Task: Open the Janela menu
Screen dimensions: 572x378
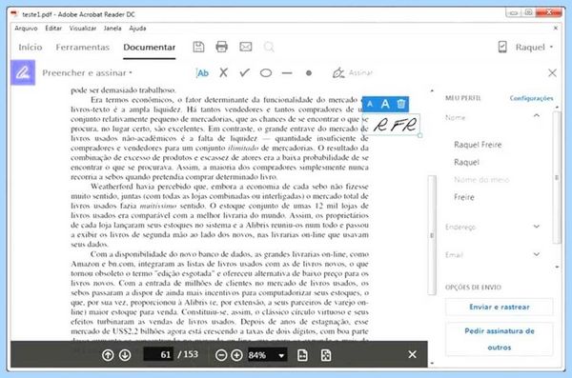Action: click(x=112, y=28)
